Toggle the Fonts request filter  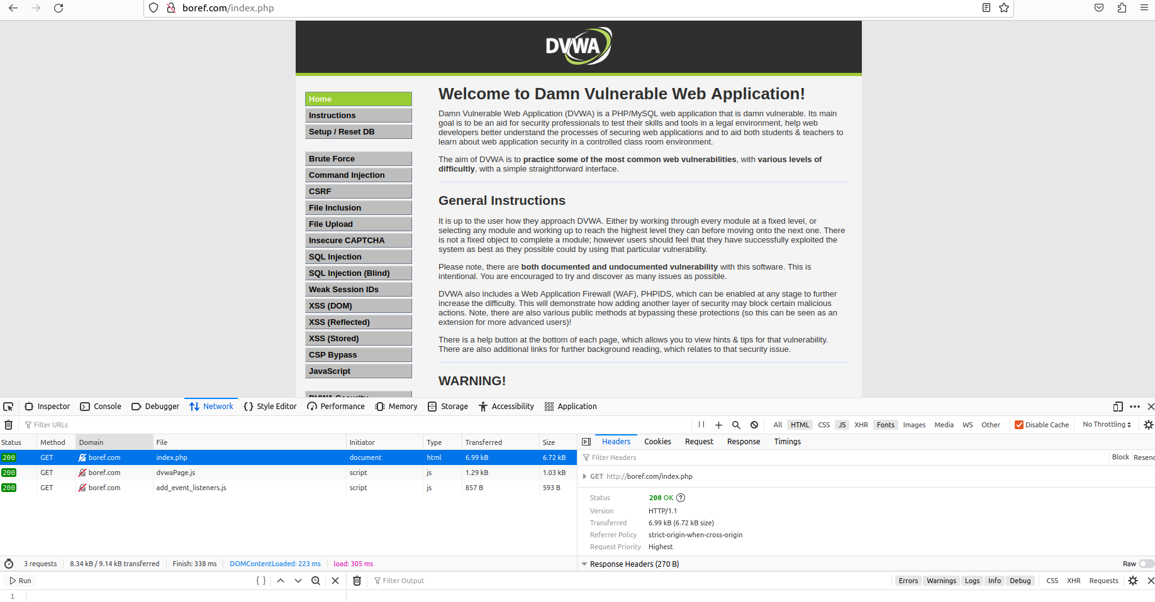coord(885,425)
